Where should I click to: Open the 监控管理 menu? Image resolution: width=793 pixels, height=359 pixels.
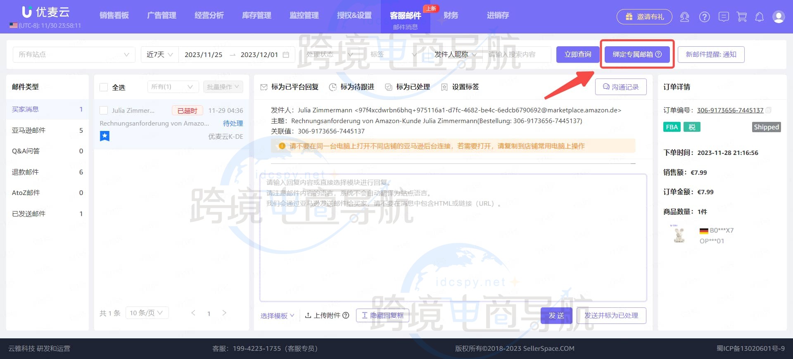304,15
